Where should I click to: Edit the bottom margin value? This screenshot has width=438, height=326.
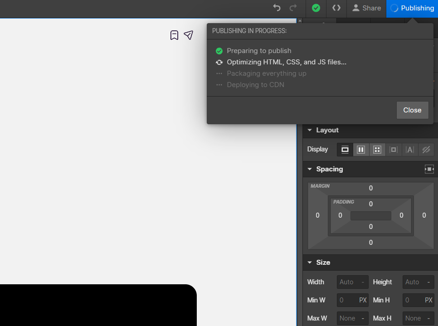coord(371,243)
